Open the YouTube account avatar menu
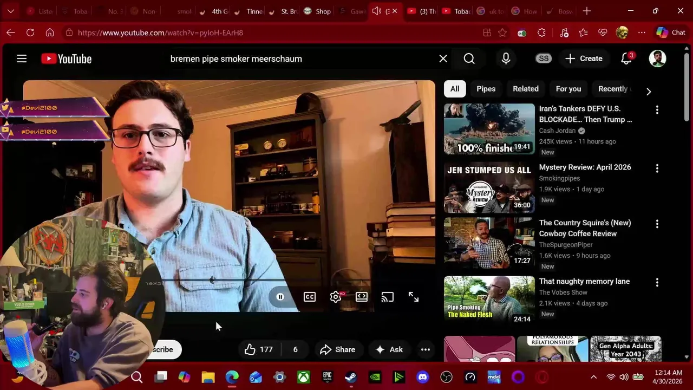The image size is (693, 390). click(657, 58)
